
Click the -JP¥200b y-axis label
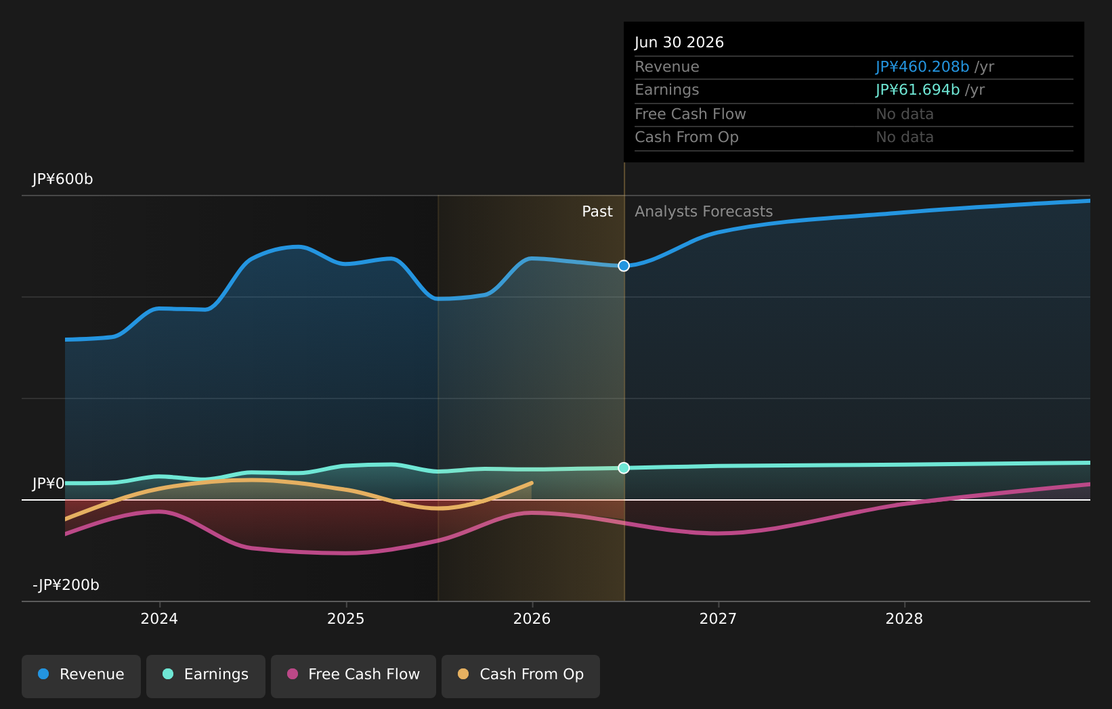pyautogui.click(x=66, y=585)
